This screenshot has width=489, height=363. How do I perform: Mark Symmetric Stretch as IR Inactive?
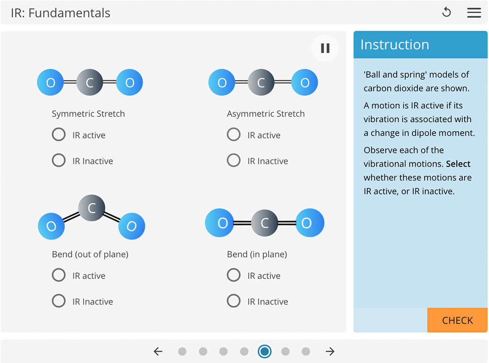[x=59, y=160]
